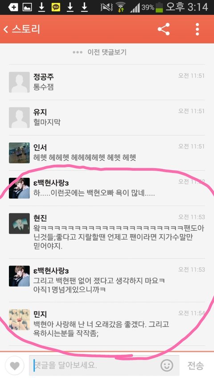Open 정공주's default profile picture

[x=19, y=82]
